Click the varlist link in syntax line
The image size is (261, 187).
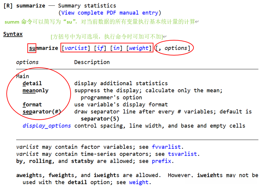point(76,48)
